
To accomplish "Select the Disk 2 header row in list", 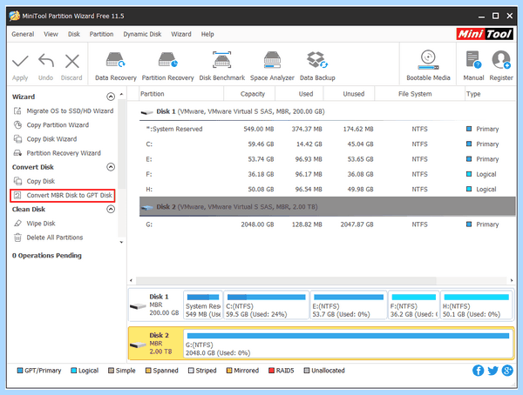I will click(327, 206).
